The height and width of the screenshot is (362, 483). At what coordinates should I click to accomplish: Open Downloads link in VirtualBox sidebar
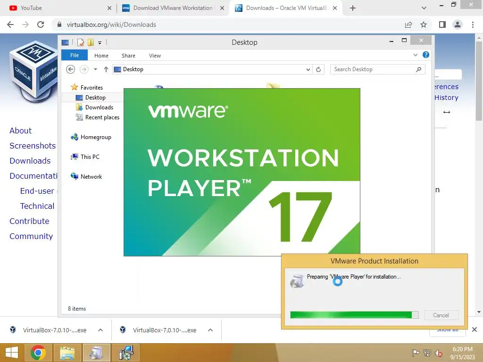click(x=30, y=161)
